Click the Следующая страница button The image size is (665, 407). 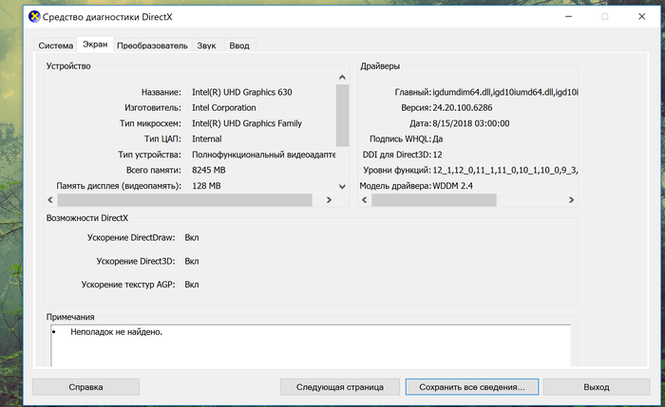coord(339,387)
